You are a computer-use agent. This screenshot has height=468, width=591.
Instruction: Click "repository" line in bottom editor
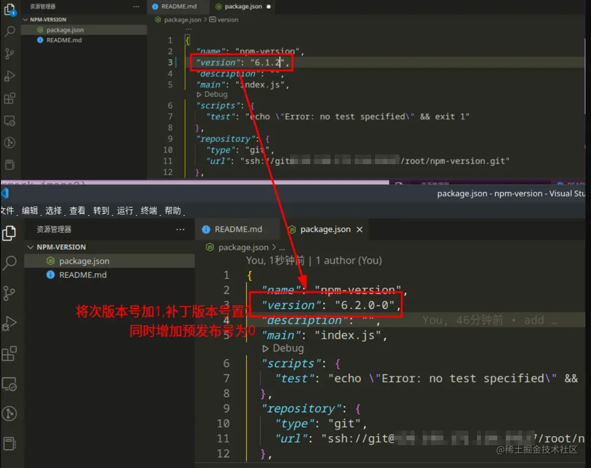pyautogui.click(x=311, y=409)
